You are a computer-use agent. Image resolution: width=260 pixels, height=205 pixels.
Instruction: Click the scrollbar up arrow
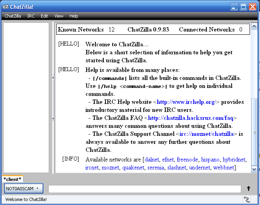(254, 26)
